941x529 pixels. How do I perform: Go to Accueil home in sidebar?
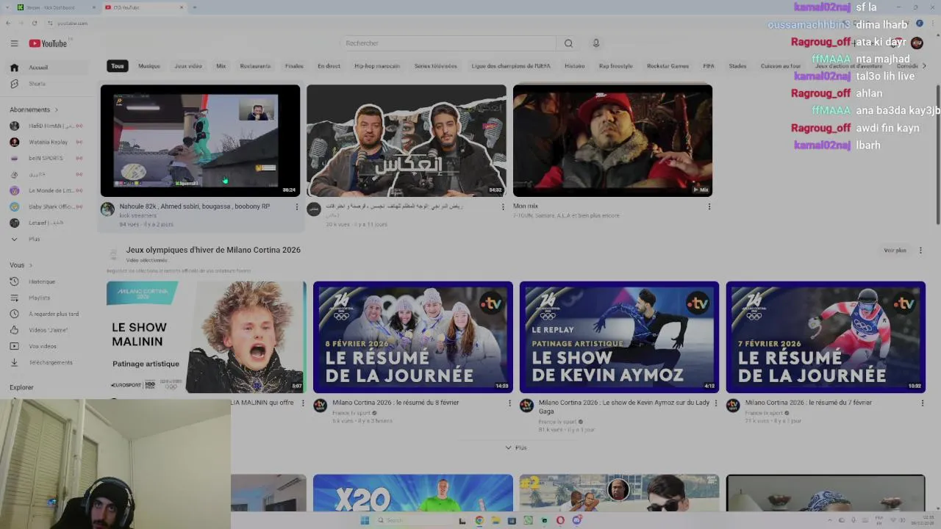tap(49, 68)
